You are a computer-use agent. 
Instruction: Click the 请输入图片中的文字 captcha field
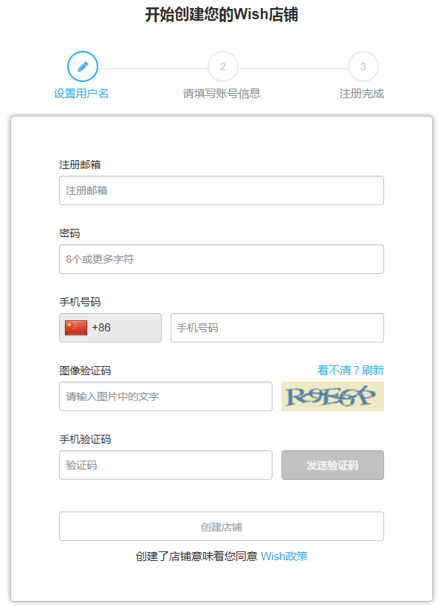165,396
